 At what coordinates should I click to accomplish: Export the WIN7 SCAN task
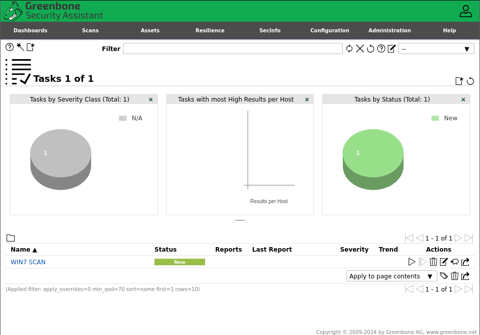(x=465, y=262)
